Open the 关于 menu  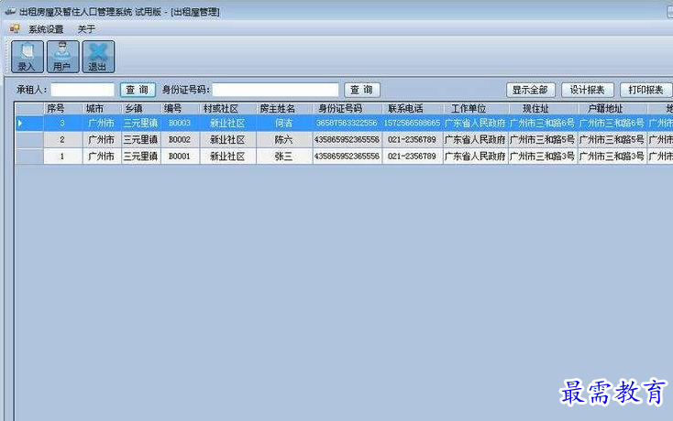tap(86, 29)
